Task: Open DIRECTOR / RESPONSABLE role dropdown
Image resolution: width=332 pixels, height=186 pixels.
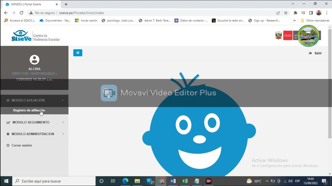Action: [x=34, y=74]
